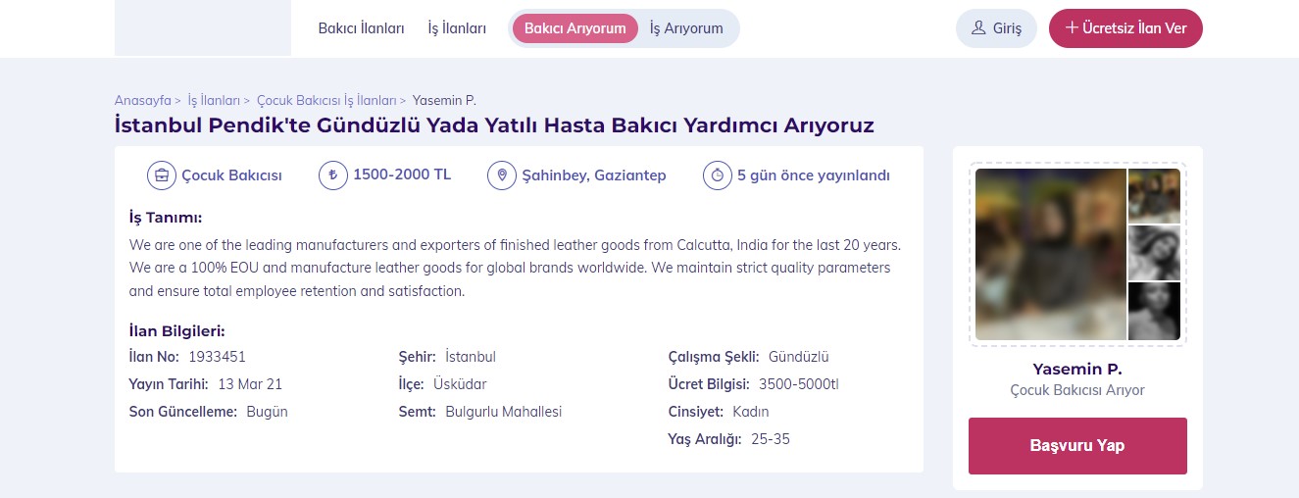This screenshot has width=1299, height=498.
Task: Click the plus icon in Ücretsiz İlan Ver
Action: pos(1073,28)
